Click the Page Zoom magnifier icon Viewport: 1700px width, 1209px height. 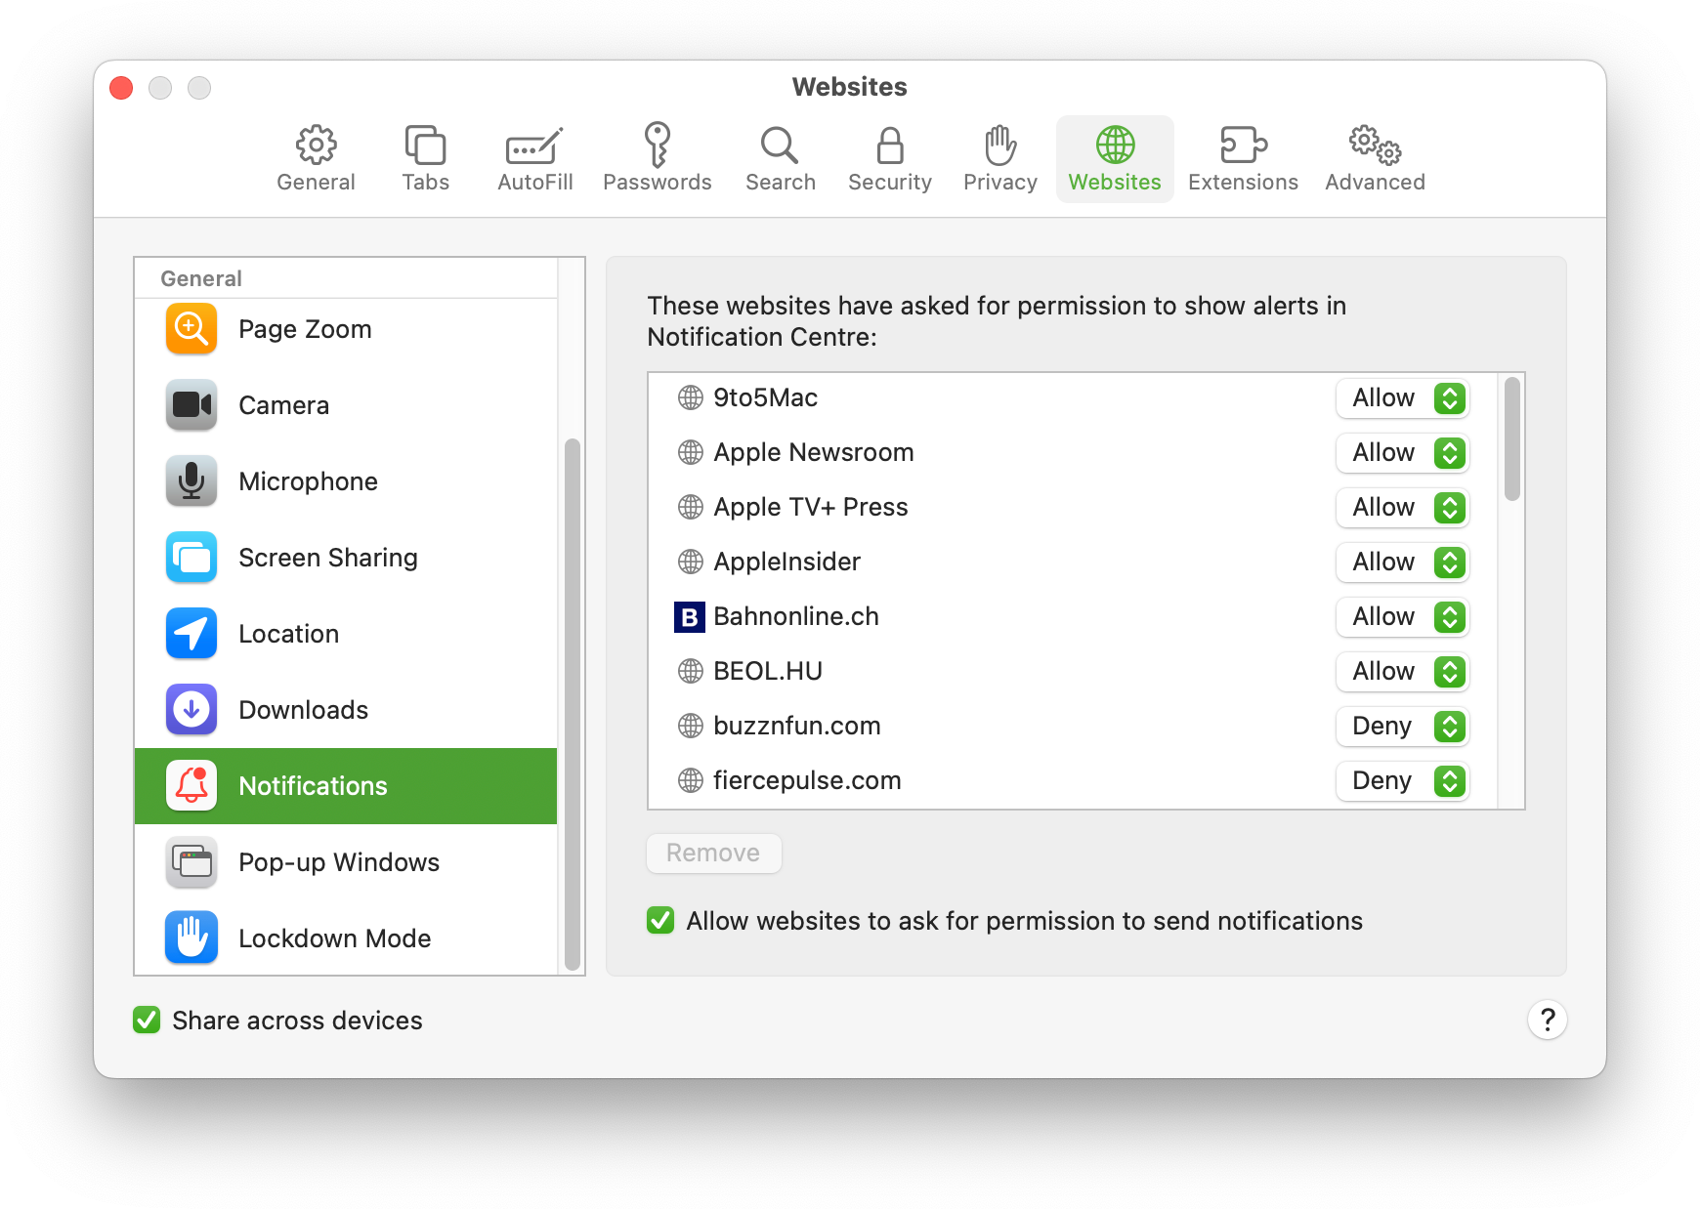(x=191, y=329)
